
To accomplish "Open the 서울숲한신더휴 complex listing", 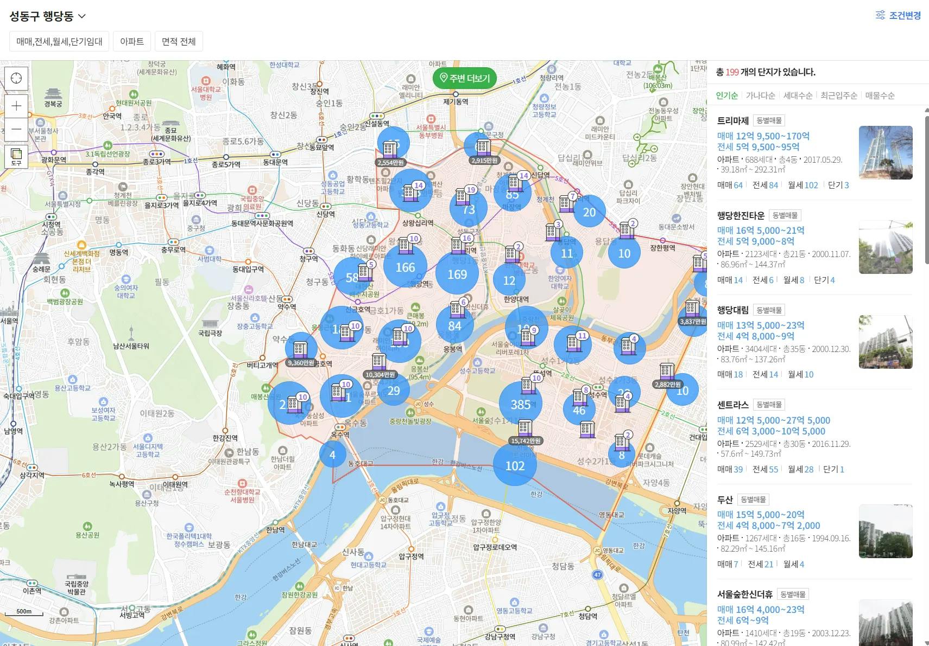I will point(744,594).
